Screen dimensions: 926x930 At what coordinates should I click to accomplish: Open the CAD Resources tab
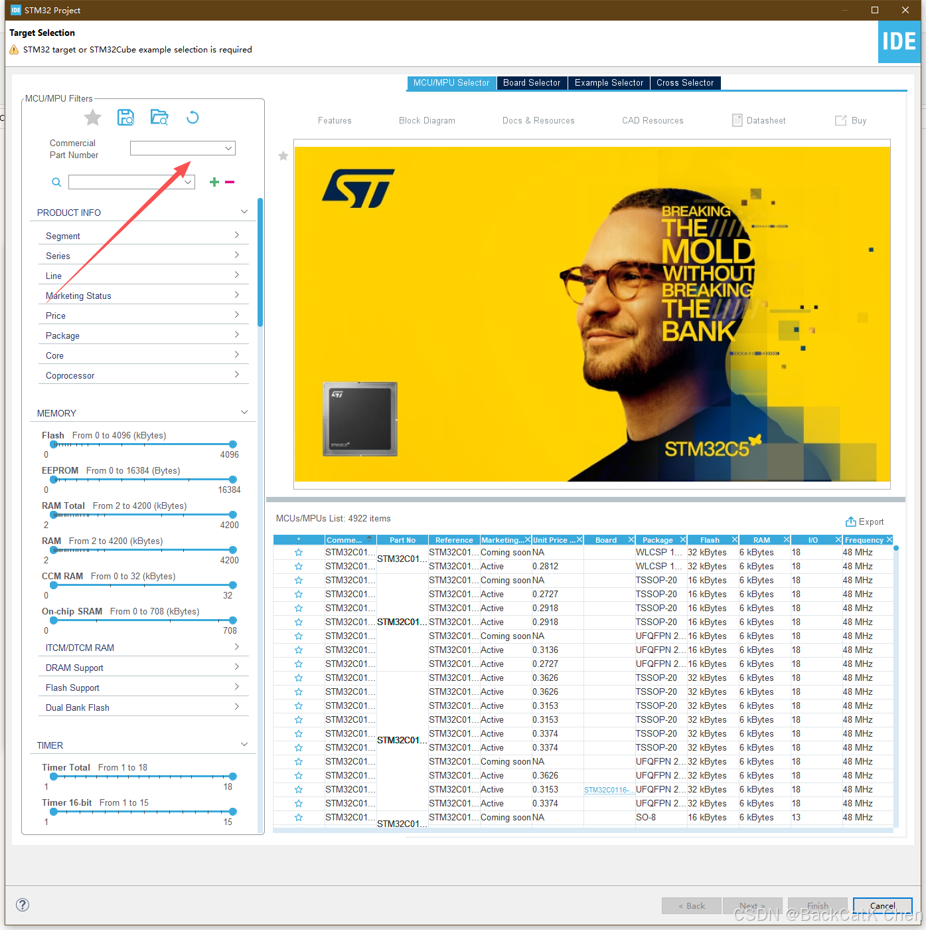tap(653, 120)
